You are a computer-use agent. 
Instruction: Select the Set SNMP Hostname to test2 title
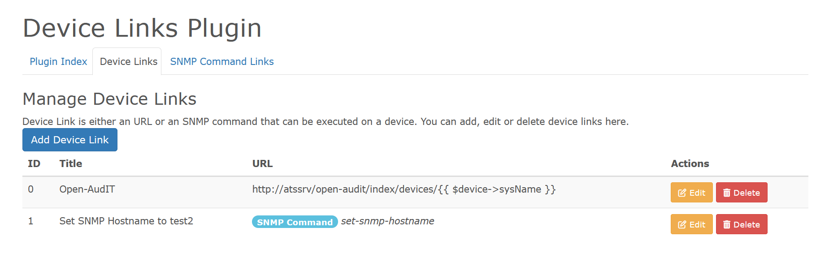126,221
